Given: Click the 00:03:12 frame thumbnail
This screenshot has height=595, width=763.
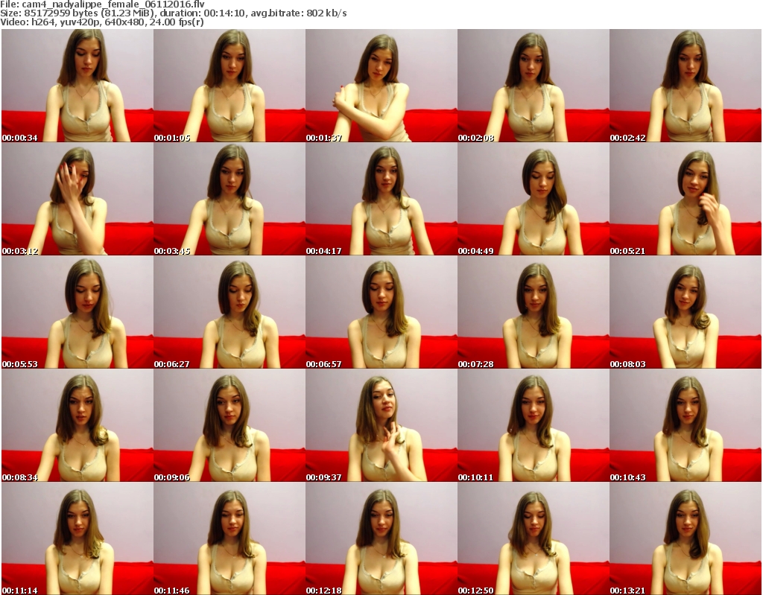Looking at the screenshot, I should pos(77,198).
